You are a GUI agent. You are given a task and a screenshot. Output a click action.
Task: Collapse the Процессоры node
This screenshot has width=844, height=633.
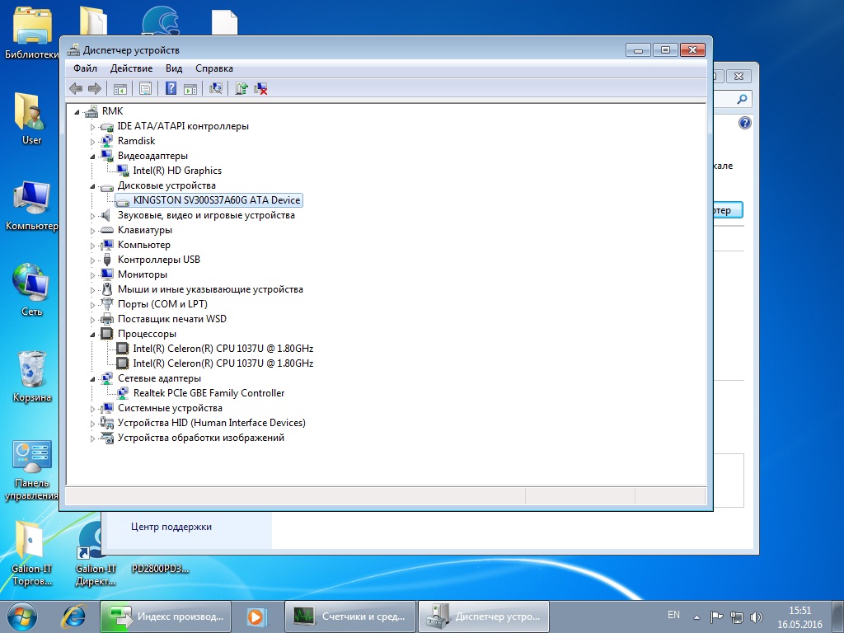pyautogui.click(x=92, y=335)
